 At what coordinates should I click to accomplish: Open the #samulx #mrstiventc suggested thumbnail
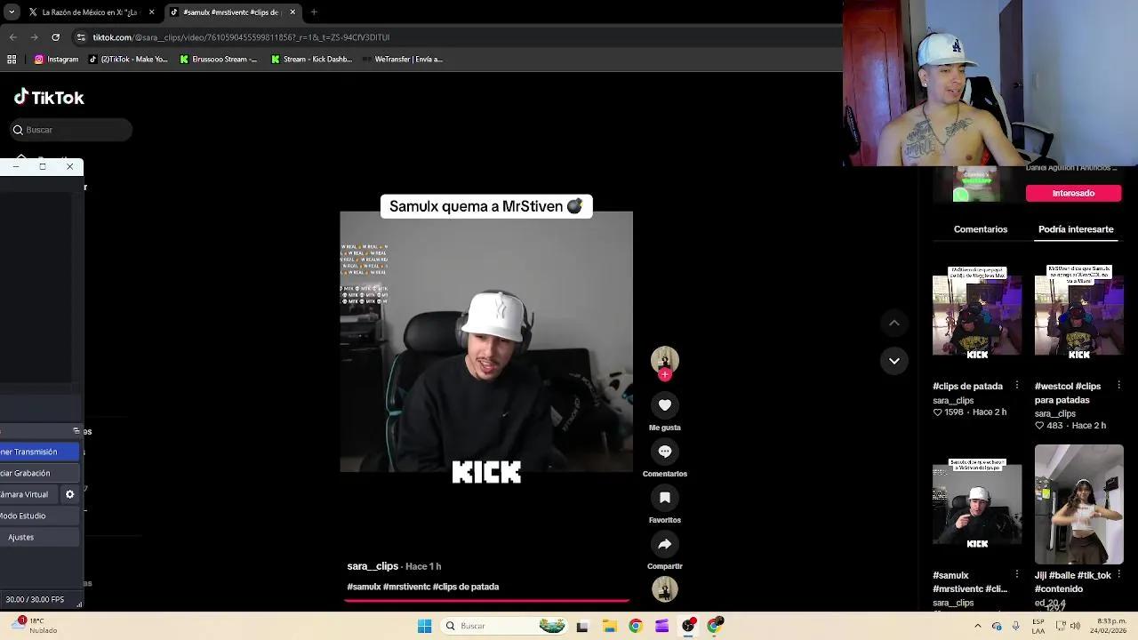coord(977,504)
